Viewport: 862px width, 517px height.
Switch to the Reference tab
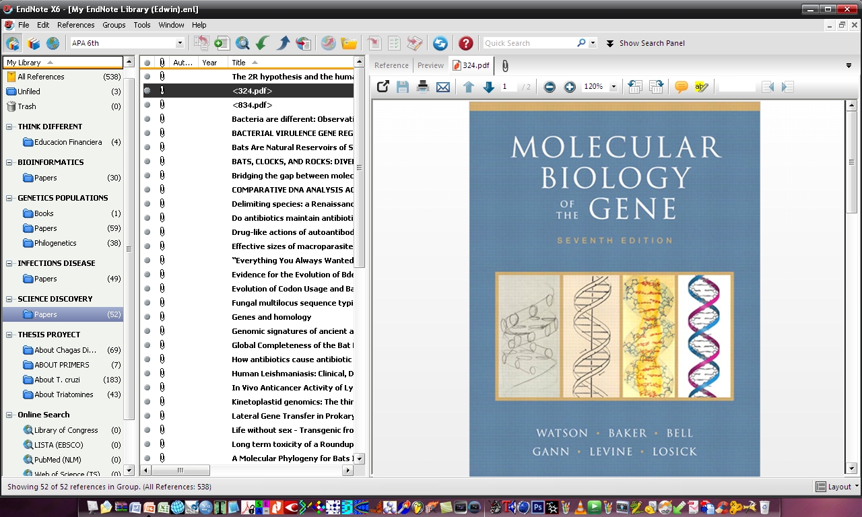point(391,65)
